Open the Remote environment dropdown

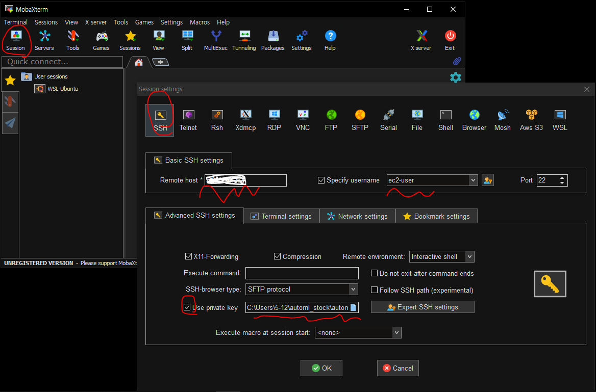coord(470,256)
